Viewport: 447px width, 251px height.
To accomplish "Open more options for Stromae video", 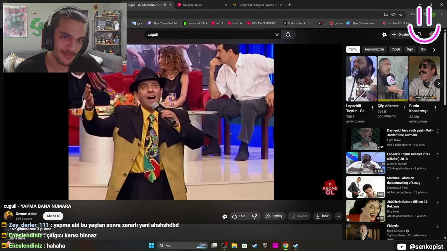I will (438, 178).
